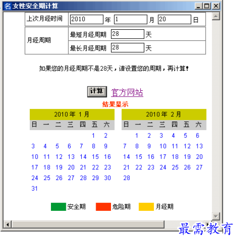Click the 最长月经周期 label
237x244 pixels.
[x=88, y=48]
